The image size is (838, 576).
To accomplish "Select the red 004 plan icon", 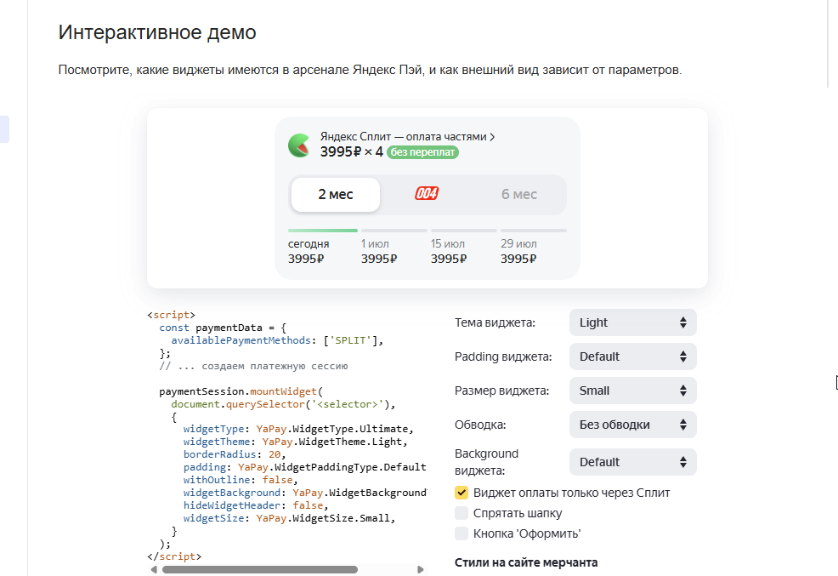I will (427, 194).
